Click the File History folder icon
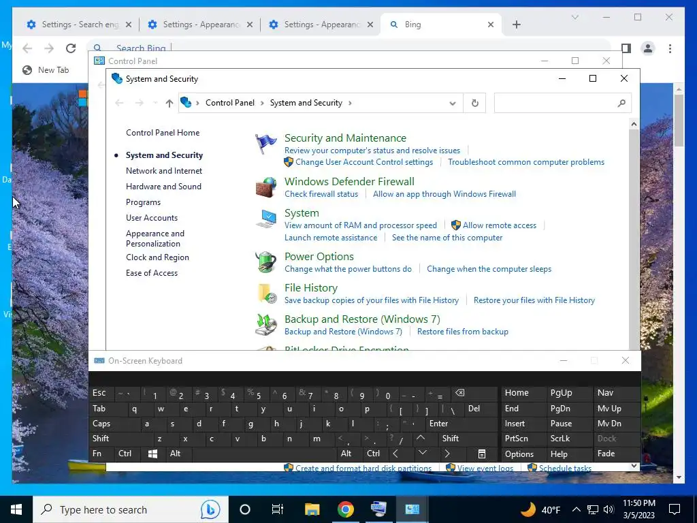 point(267,294)
